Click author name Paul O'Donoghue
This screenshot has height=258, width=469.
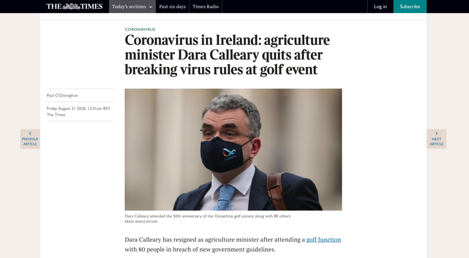(62, 96)
